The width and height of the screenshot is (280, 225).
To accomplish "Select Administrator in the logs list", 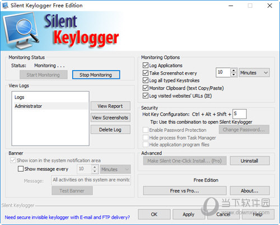I will [x=50, y=106].
